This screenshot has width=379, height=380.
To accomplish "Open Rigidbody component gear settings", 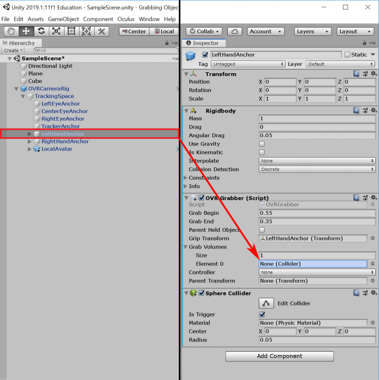I will 374,111.
